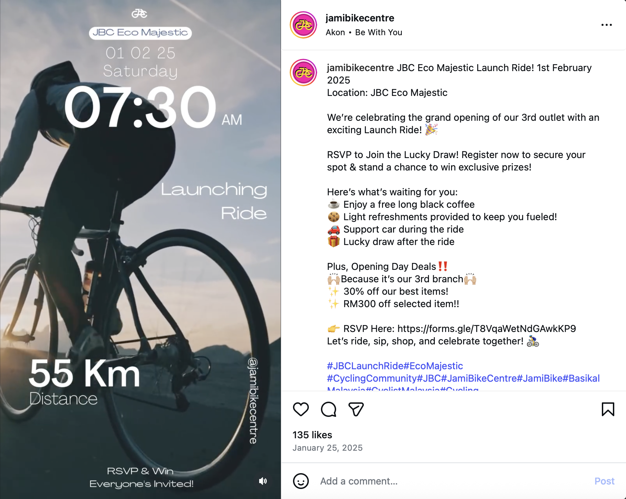
Task: Open jamibikecentre username in the header
Action: coord(360,18)
